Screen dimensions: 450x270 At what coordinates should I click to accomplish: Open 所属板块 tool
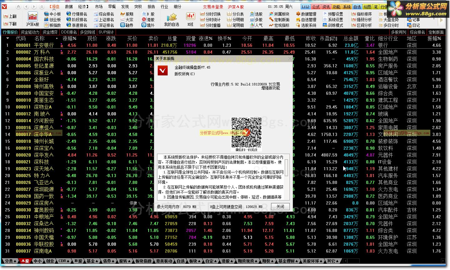[279, 14]
